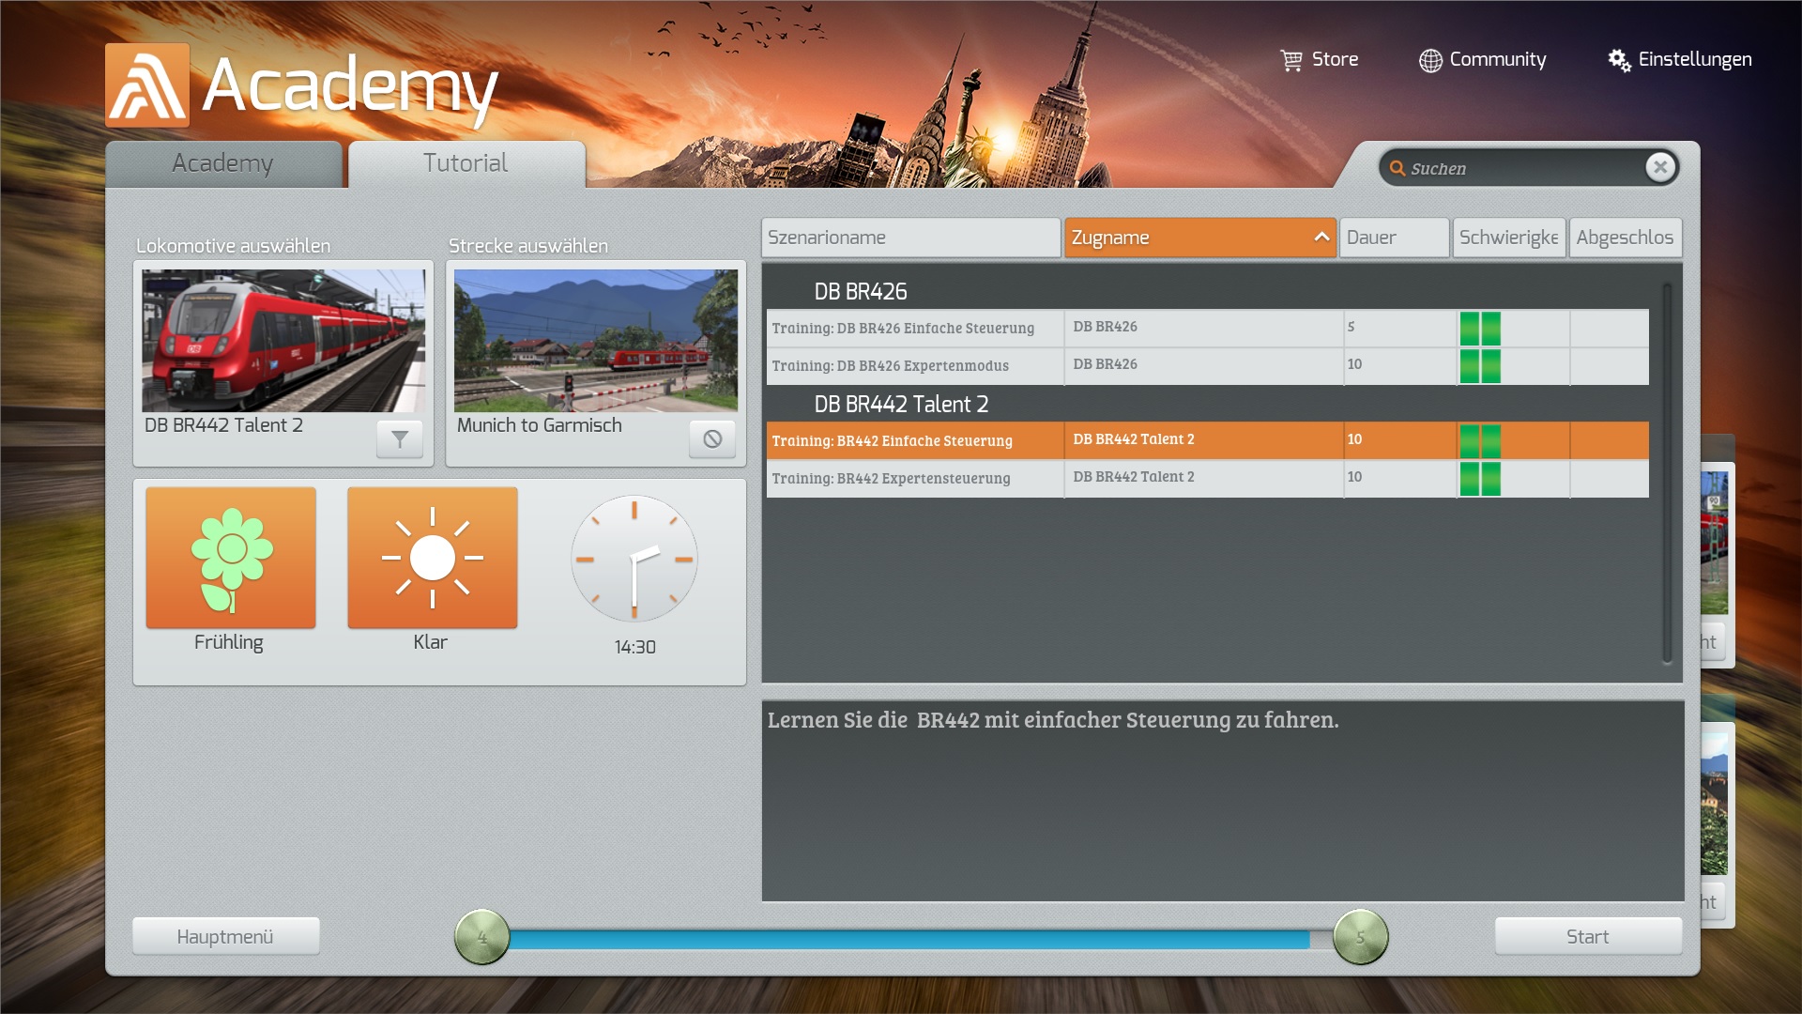Click duration 5 of BR426 Einfache Steuerung
Viewport: 1802px width, 1014px height.
pos(1351,327)
